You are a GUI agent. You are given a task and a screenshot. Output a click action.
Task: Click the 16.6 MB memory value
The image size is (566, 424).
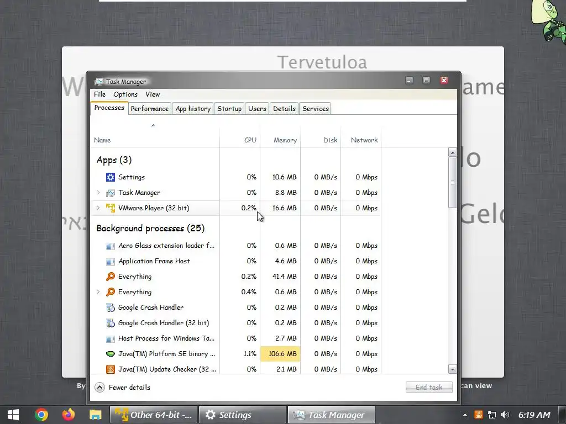pos(285,208)
